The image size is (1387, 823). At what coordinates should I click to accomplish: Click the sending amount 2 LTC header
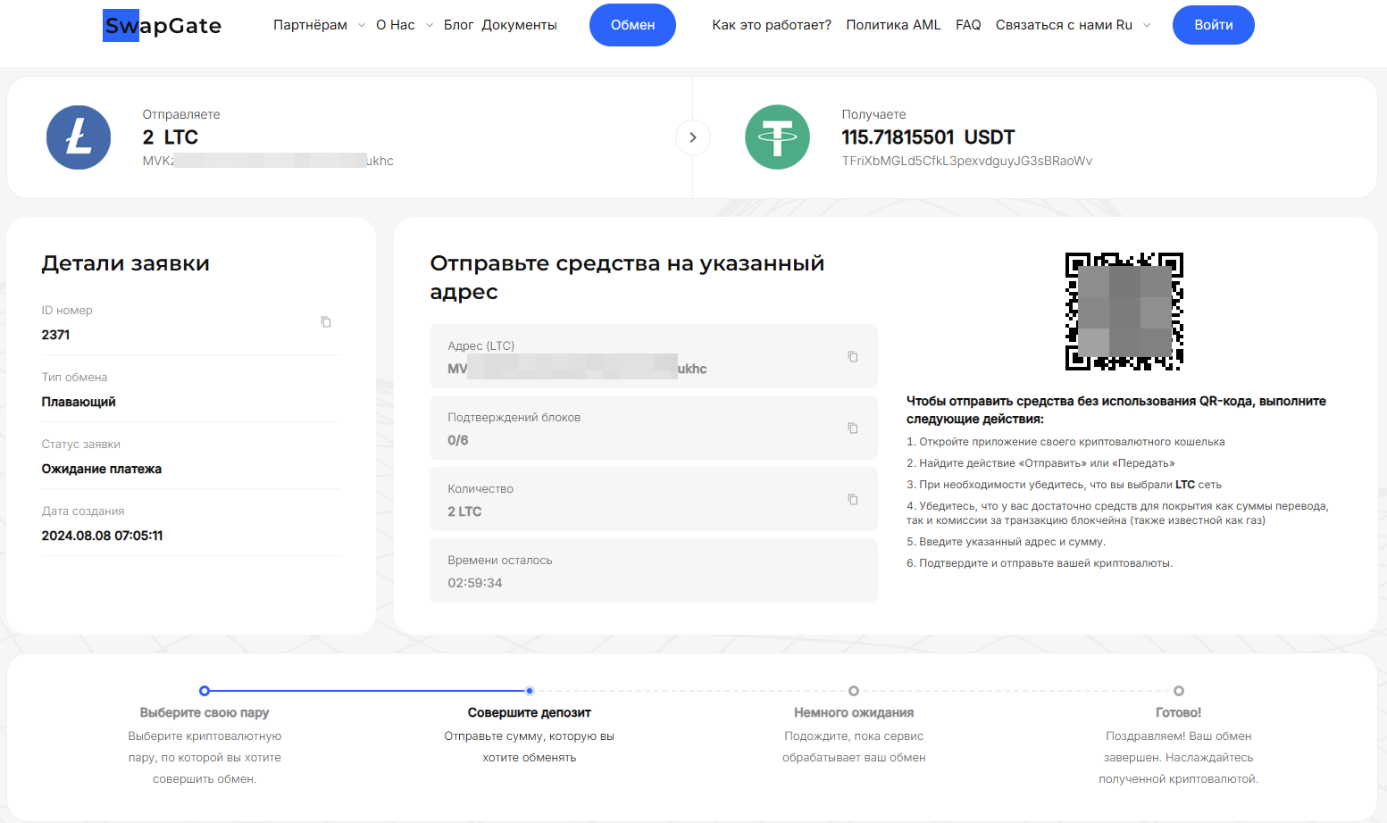[171, 137]
